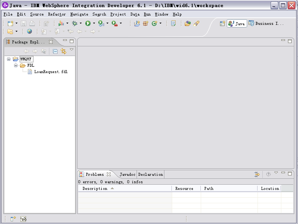298x224 pixels.
Task: Open a new perspective via the perspective icon
Action: pyautogui.click(x=222, y=23)
